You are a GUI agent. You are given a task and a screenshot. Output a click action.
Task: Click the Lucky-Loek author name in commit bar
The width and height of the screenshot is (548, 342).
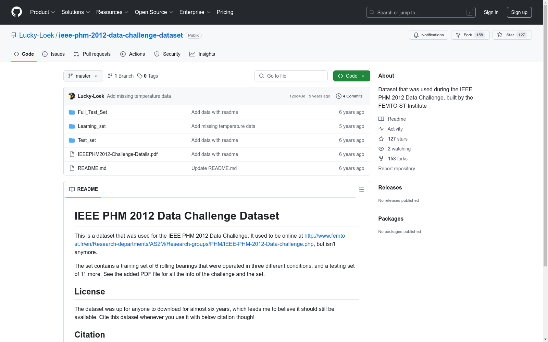[91, 96]
